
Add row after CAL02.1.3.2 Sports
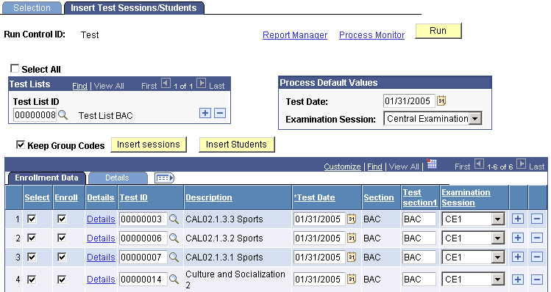tap(518, 238)
